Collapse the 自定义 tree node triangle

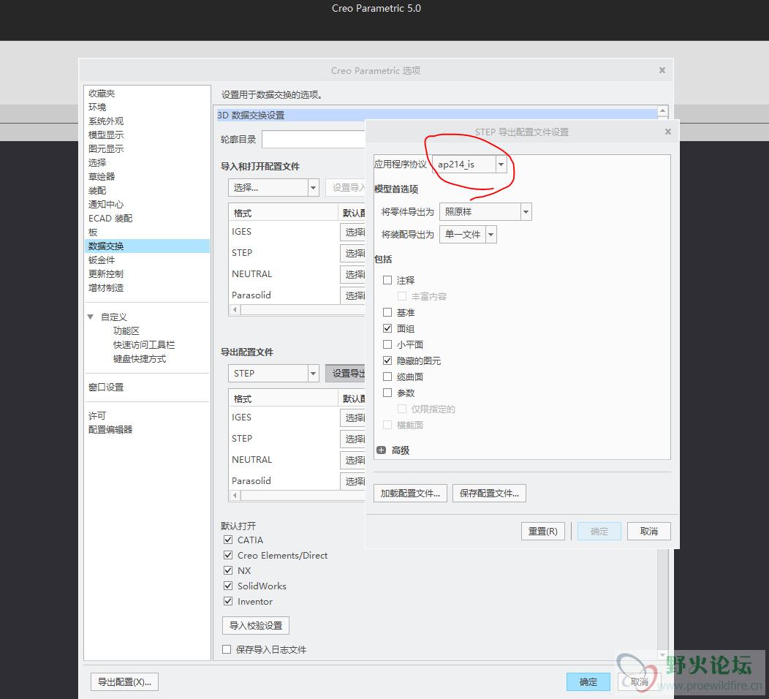pyautogui.click(x=91, y=317)
